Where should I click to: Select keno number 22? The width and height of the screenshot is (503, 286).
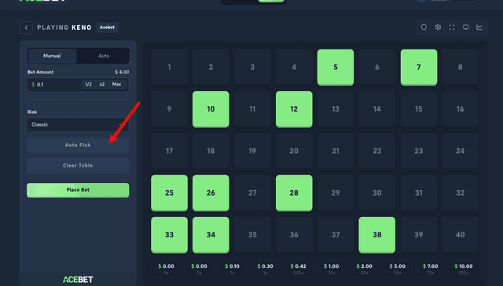pos(377,151)
